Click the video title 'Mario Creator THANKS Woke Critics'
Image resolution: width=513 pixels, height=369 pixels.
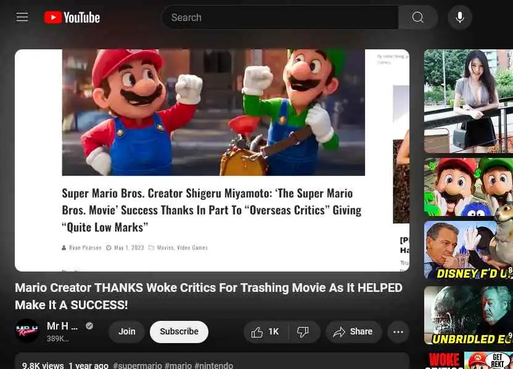coord(209,296)
